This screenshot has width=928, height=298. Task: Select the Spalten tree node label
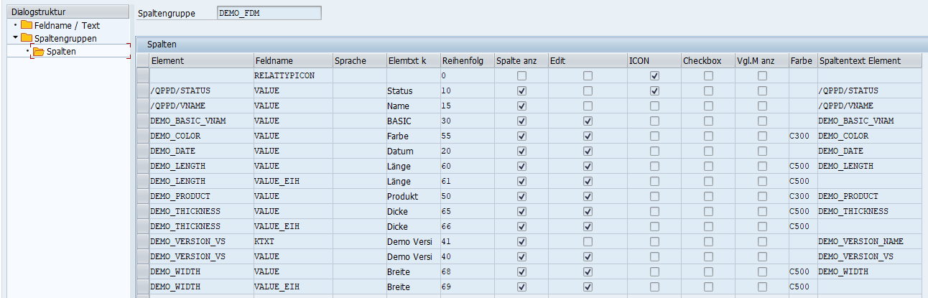tap(61, 52)
